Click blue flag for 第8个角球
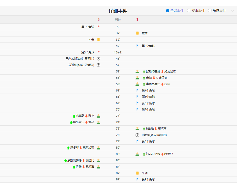The image size is (237, 183). coord(137,141)
